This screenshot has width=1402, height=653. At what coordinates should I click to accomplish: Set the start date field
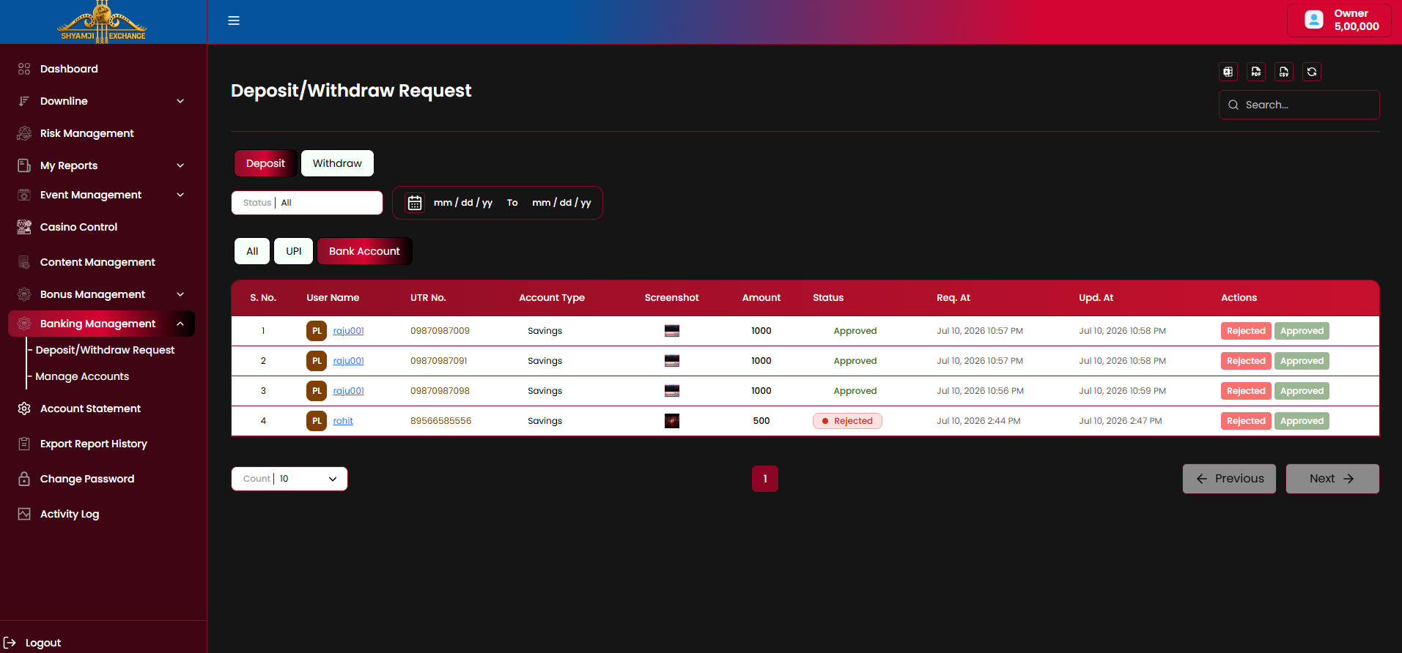tap(463, 203)
